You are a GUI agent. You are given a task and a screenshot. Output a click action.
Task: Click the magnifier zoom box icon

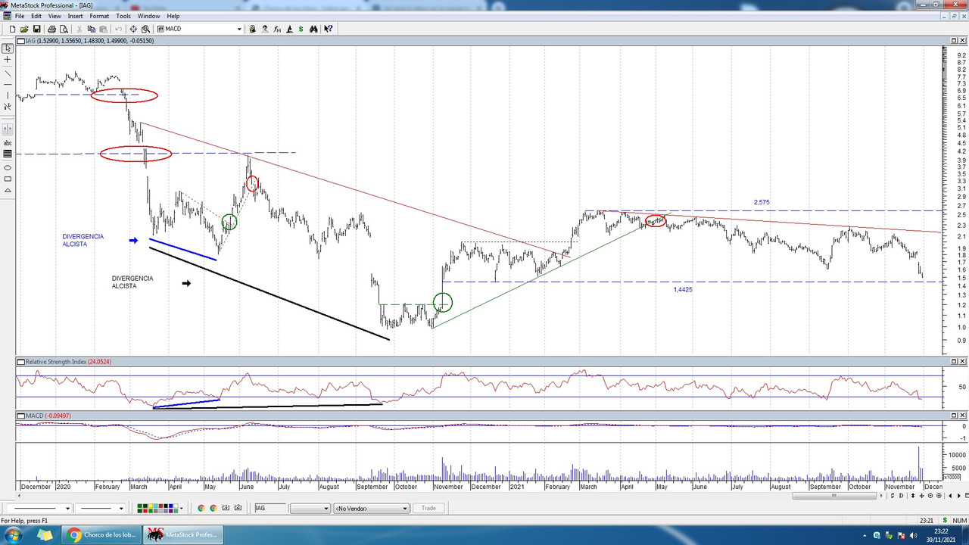pyautogui.click(x=145, y=29)
